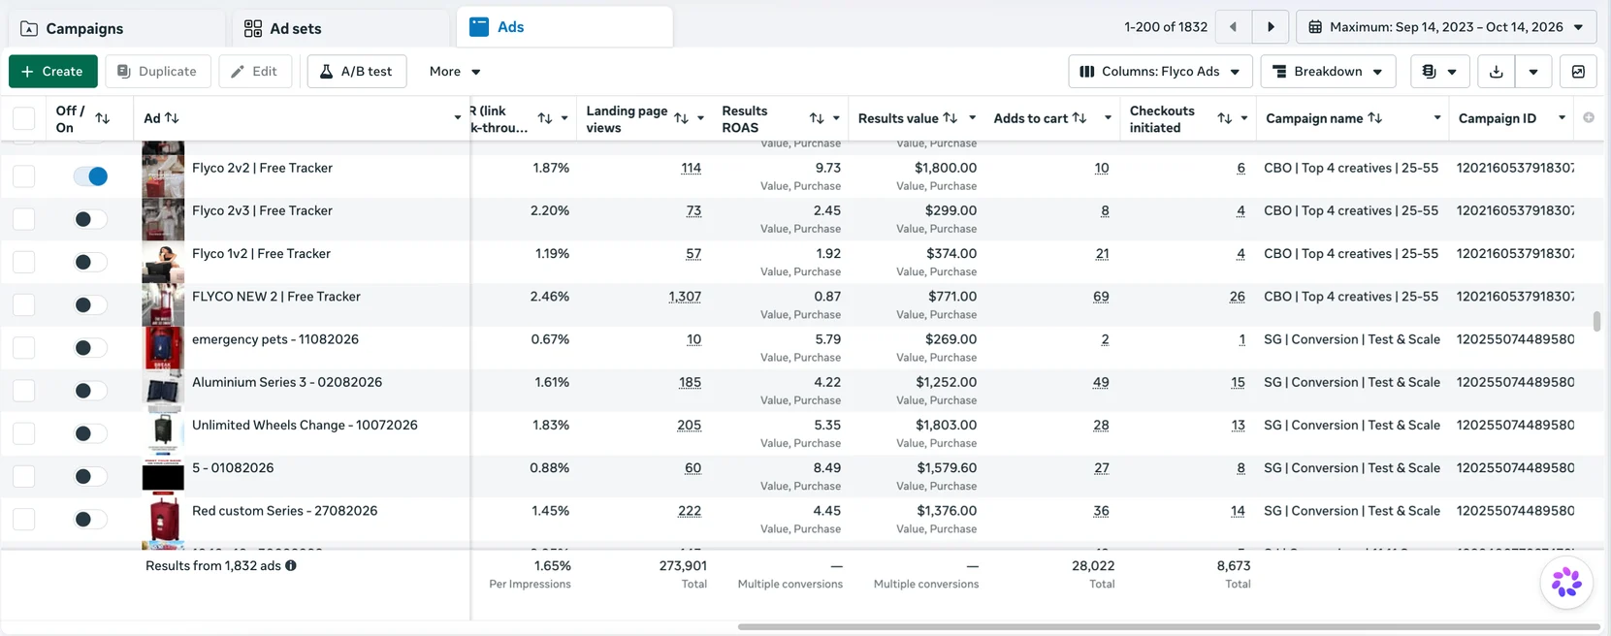
Task: Open the Campaigns tab
Action: point(116,28)
